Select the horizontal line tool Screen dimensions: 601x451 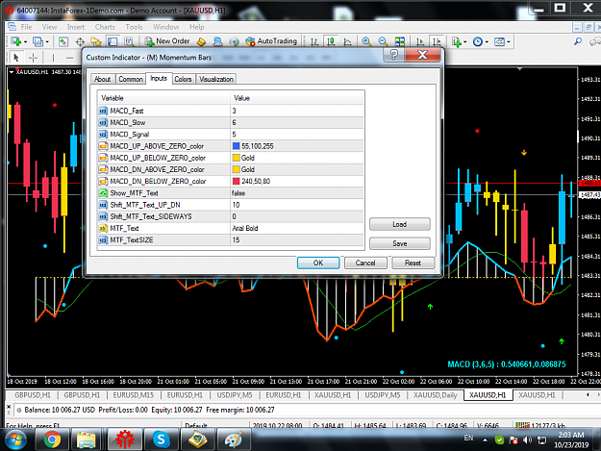[69, 58]
